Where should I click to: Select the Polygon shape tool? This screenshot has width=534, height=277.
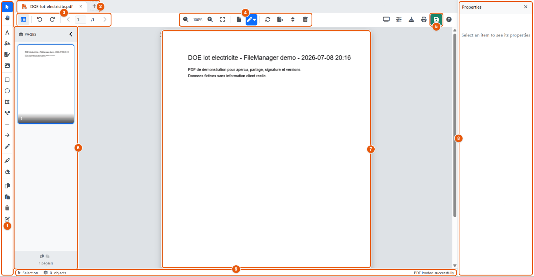pyautogui.click(x=7, y=102)
